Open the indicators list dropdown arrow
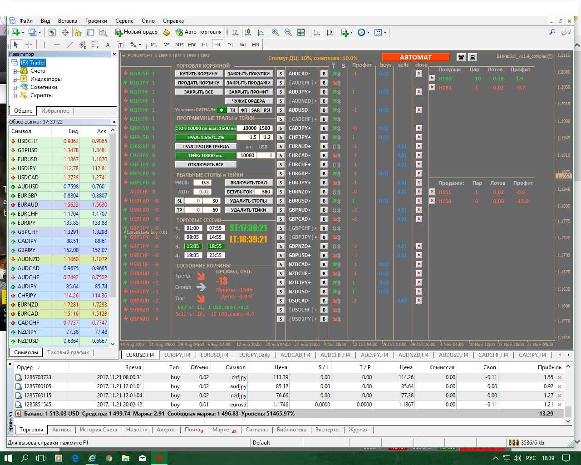Screen dimensions: 581x465 (352, 32)
